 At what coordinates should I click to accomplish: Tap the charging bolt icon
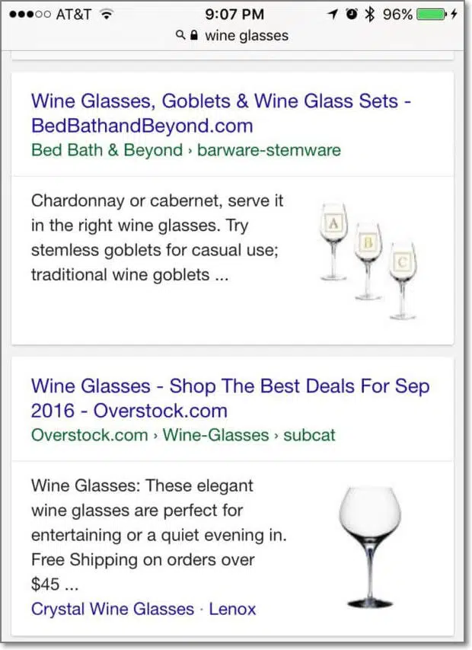click(x=455, y=14)
